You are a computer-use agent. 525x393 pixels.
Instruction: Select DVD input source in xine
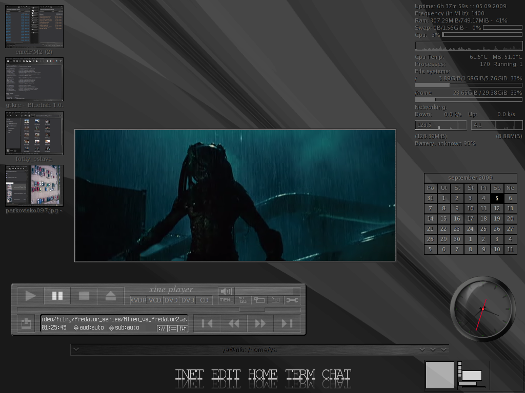171,300
